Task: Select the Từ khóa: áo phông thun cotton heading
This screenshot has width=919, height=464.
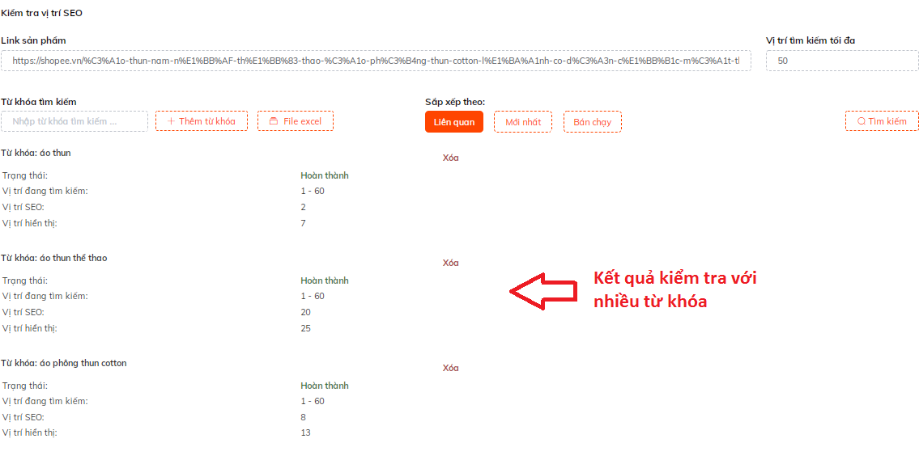Action: pyautogui.click(x=64, y=363)
